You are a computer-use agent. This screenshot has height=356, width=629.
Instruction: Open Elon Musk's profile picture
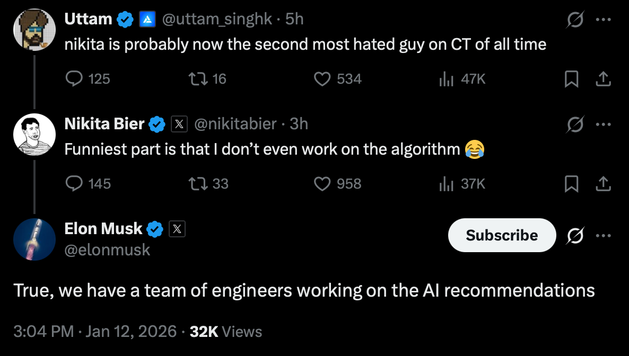click(34, 239)
